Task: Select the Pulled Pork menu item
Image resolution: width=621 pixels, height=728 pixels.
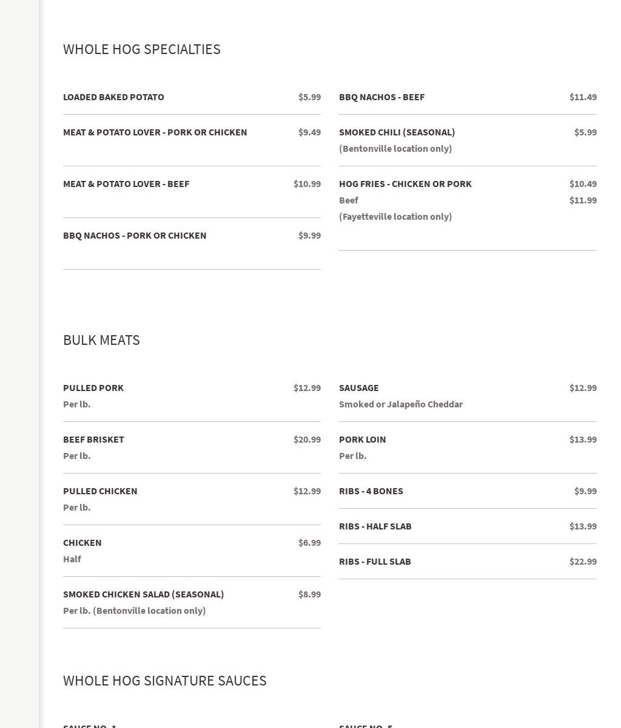Action: coord(93,388)
